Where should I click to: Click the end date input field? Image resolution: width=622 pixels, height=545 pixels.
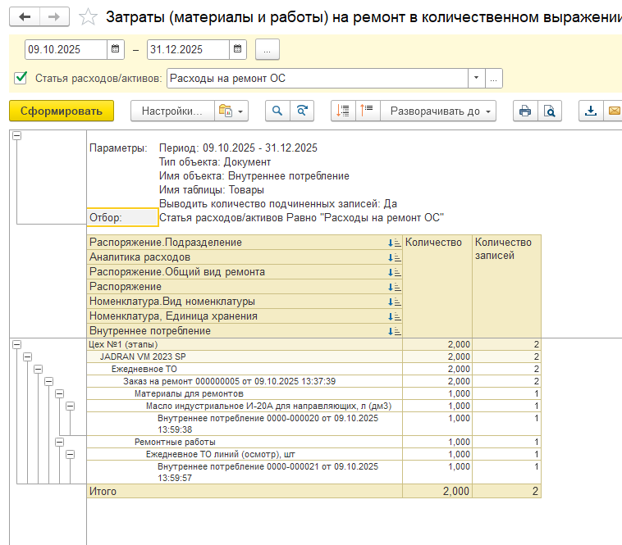188,50
